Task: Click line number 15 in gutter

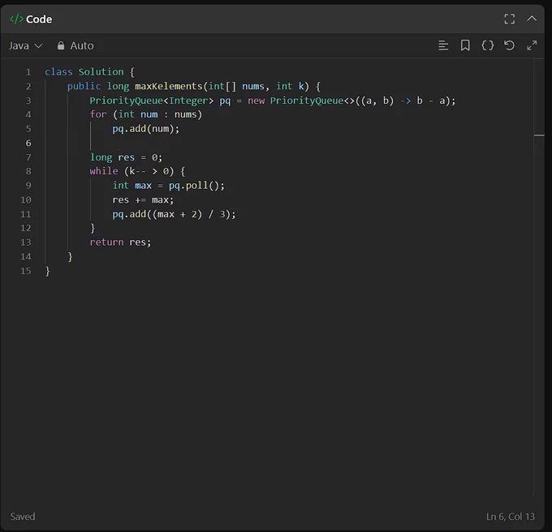Action: click(x=26, y=271)
